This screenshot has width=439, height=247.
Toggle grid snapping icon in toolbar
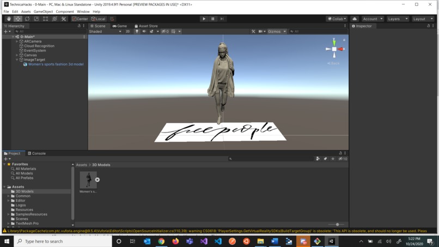tap(112, 19)
